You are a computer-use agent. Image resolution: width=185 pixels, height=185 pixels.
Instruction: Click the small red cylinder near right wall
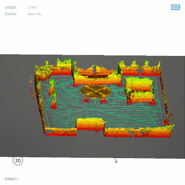tap(166, 122)
